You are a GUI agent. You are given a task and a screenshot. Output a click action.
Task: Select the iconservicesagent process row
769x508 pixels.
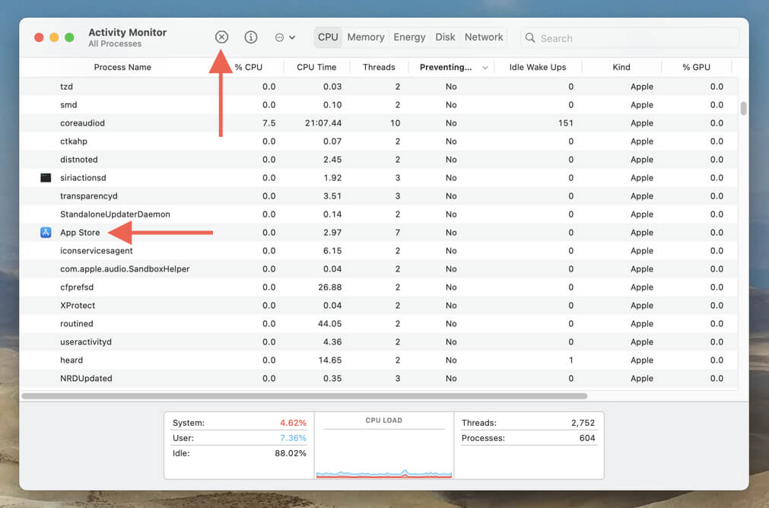[x=379, y=250]
